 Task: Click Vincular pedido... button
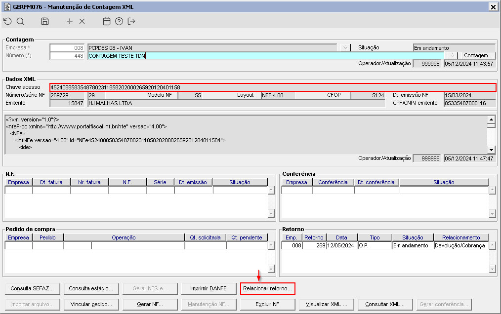click(x=91, y=305)
